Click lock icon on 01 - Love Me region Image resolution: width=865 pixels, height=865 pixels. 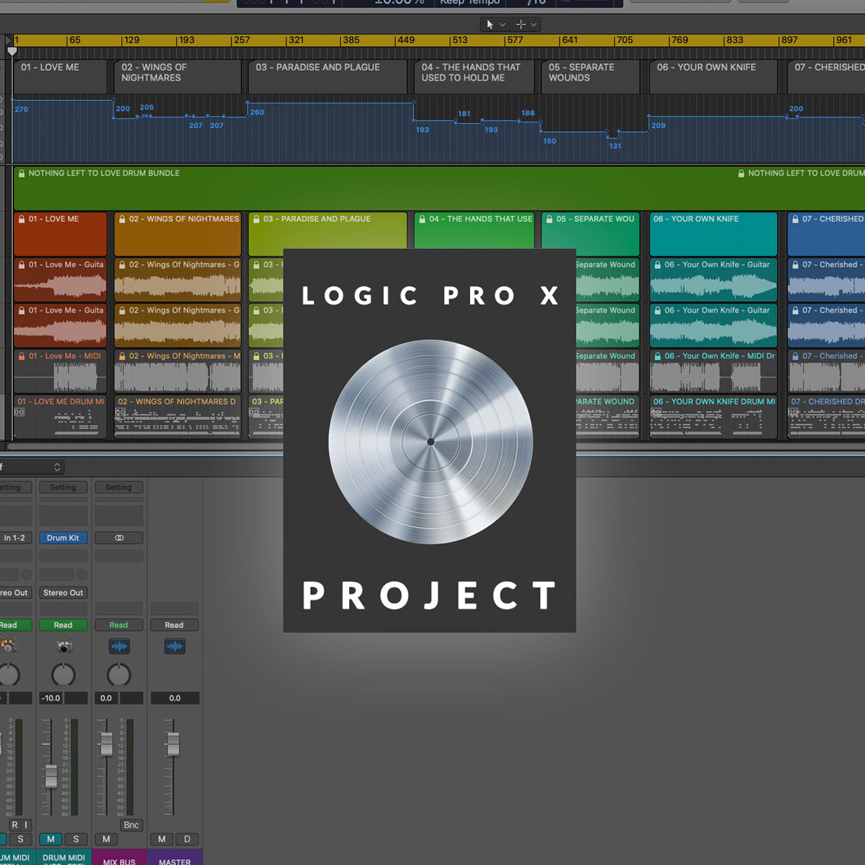(22, 219)
